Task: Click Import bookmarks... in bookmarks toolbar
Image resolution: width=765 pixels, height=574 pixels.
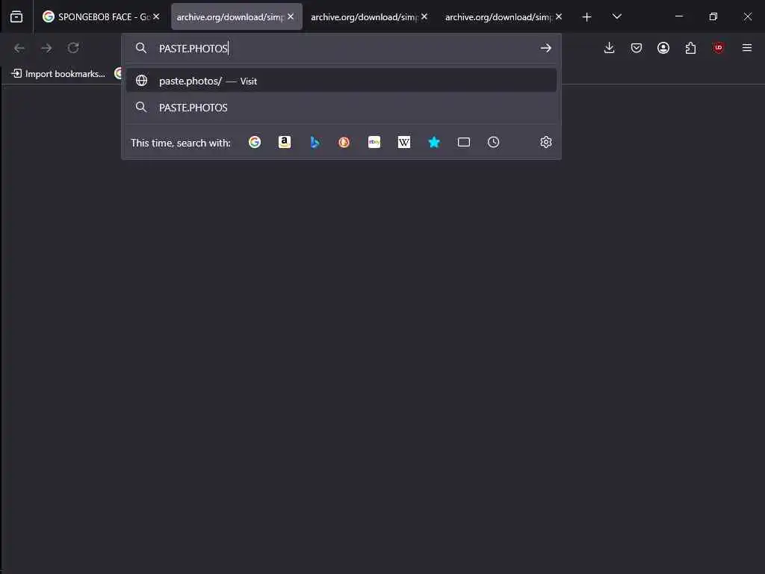Action: [x=58, y=74]
